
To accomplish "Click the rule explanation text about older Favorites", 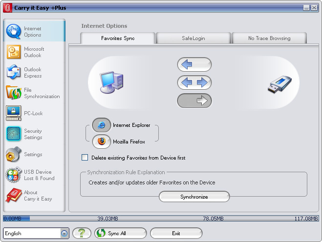I will point(152,182).
